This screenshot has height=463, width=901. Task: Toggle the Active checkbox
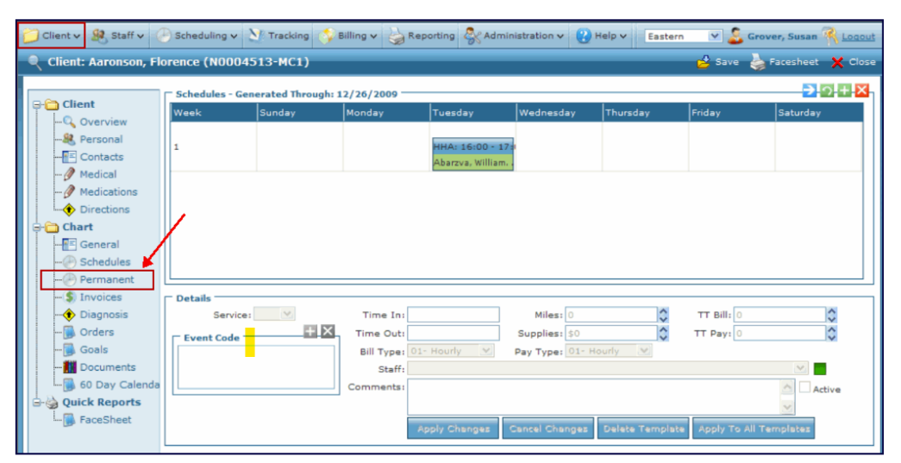(804, 388)
